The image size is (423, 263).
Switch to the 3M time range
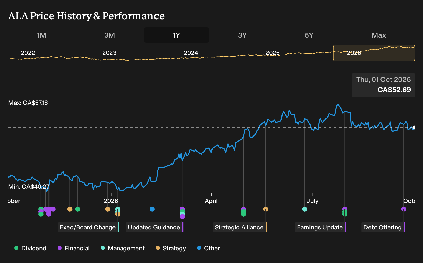click(109, 35)
